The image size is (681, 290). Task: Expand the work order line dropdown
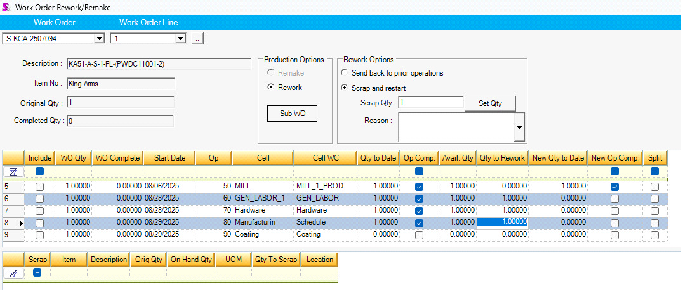(180, 39)
